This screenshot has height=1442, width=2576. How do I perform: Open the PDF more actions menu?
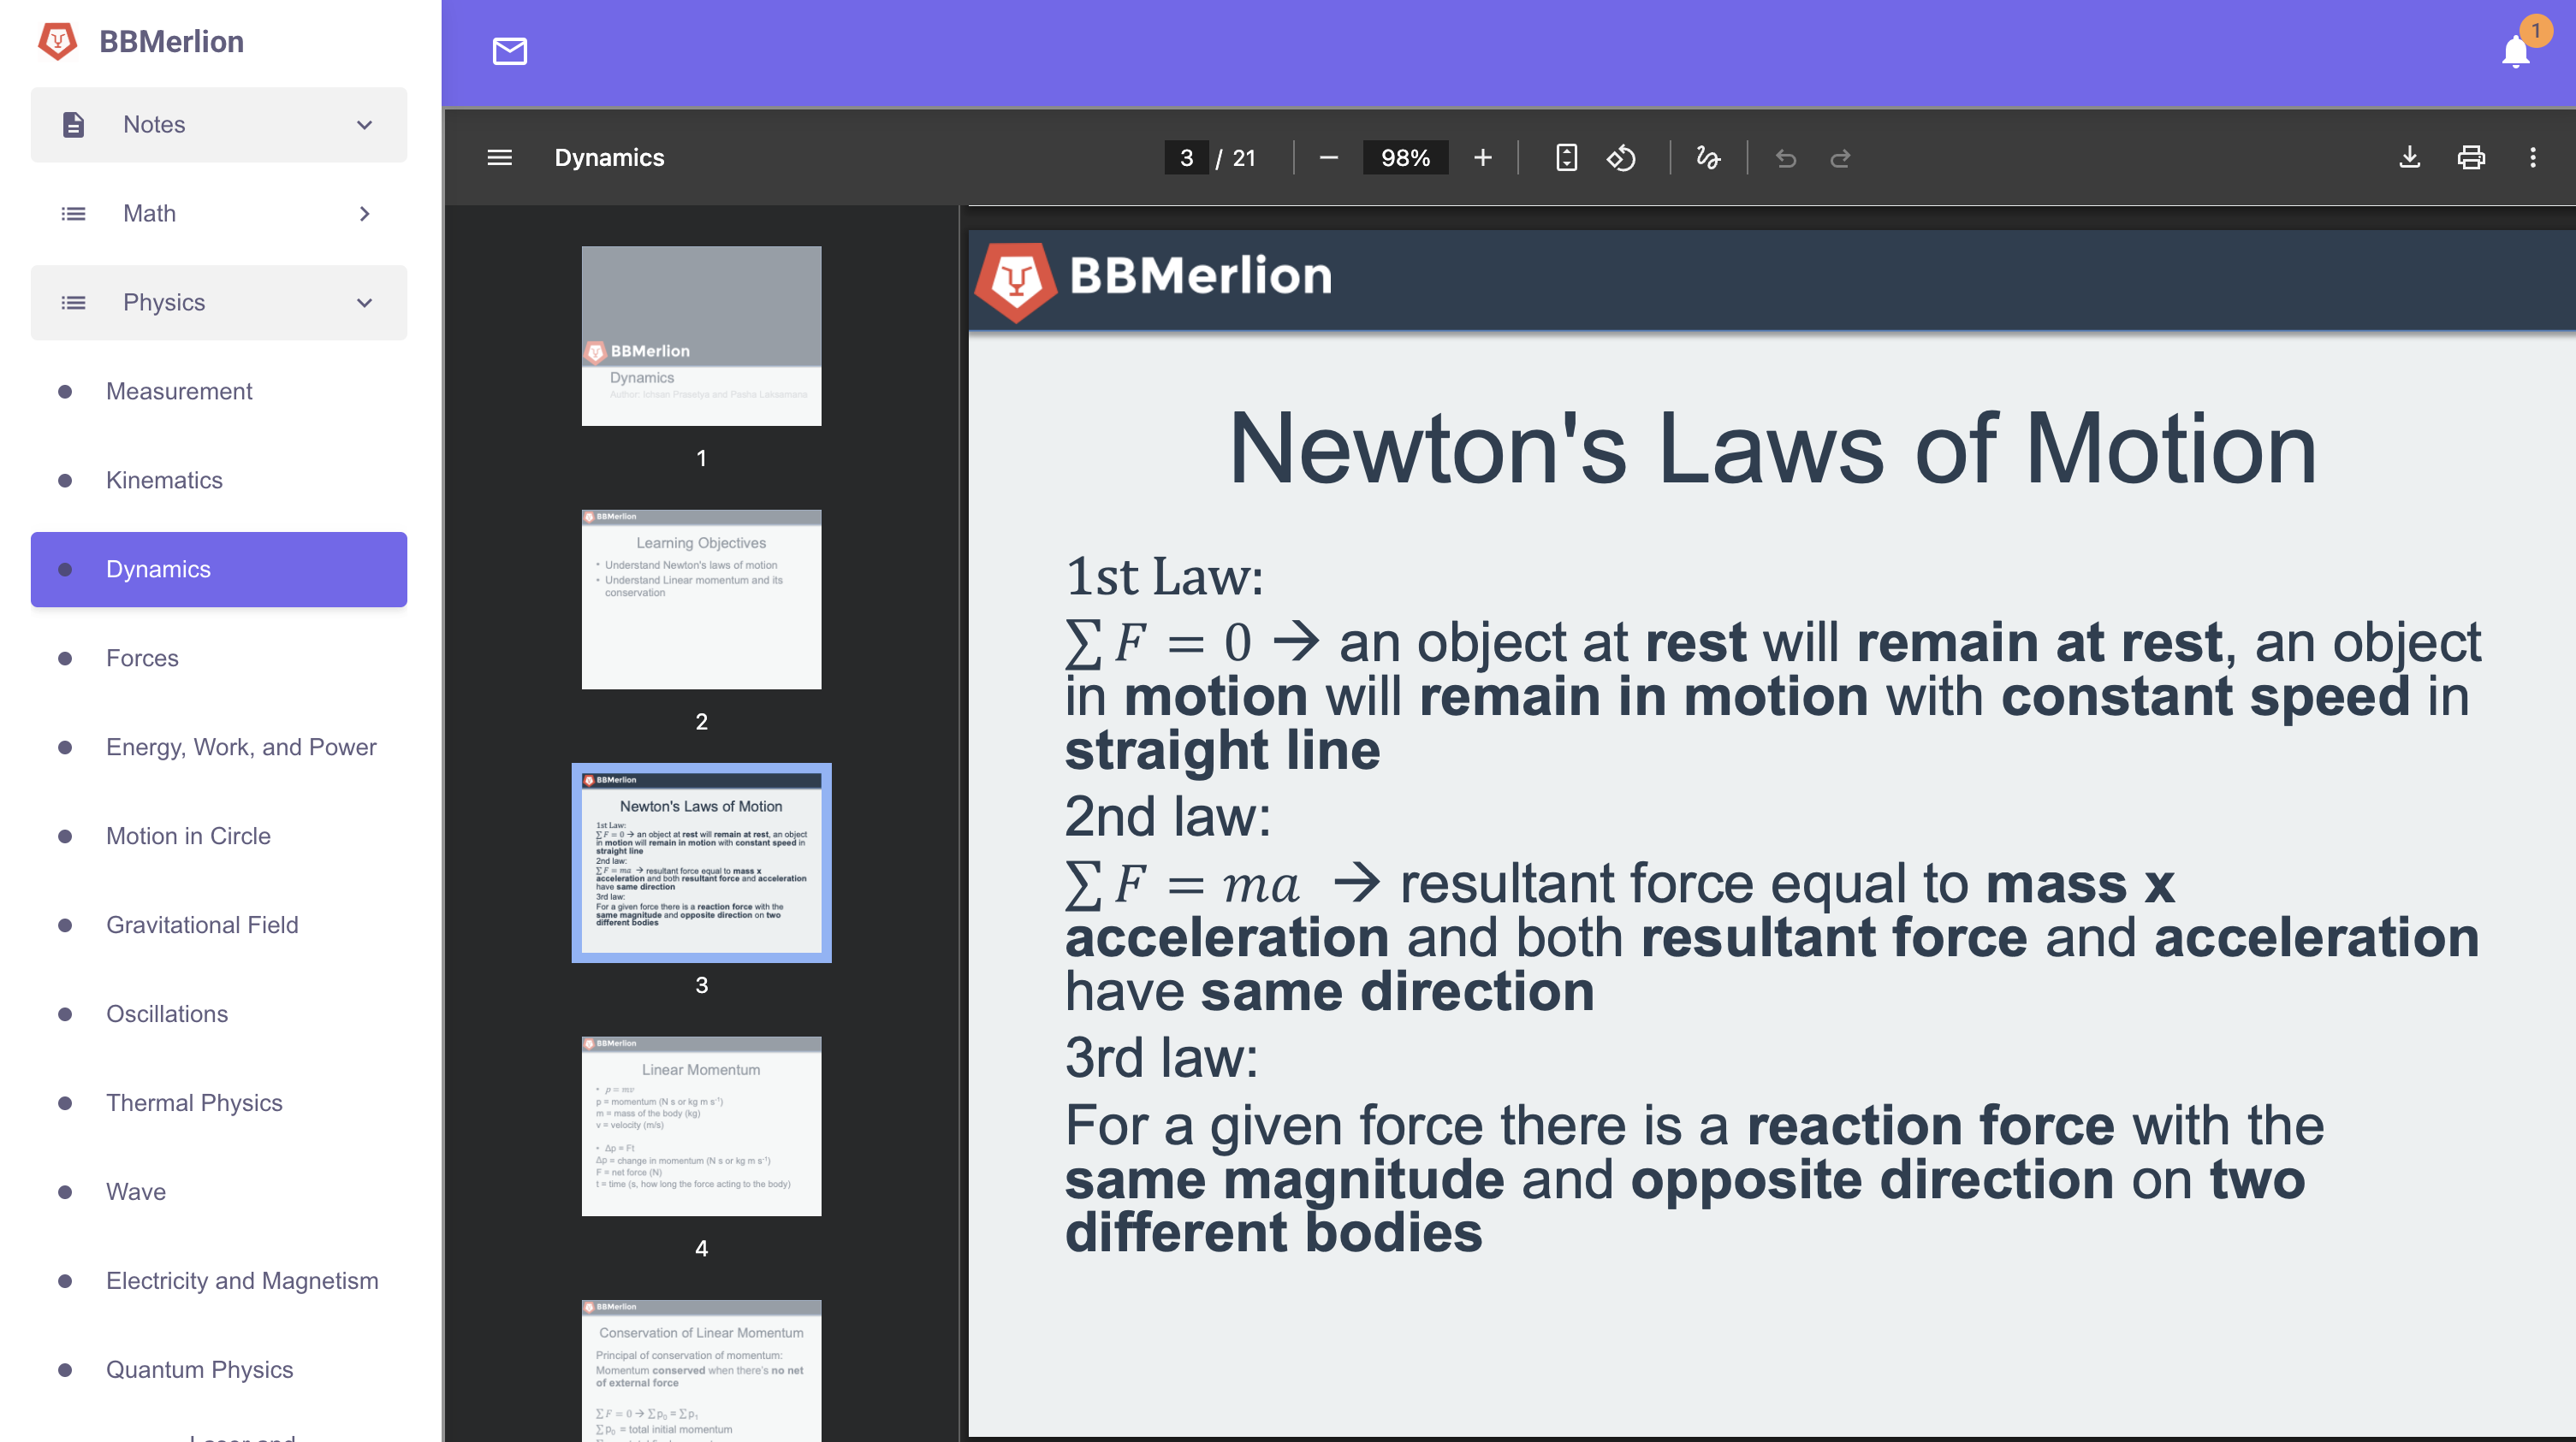pos(2532,158)
